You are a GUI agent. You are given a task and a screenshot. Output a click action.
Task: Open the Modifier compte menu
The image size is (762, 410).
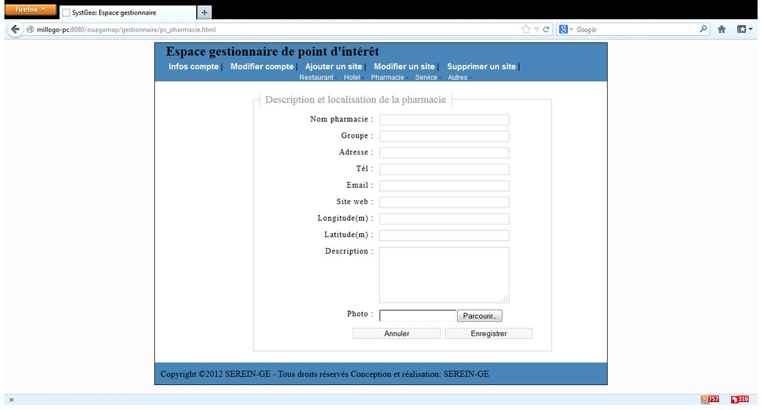[x=262, y=67]
